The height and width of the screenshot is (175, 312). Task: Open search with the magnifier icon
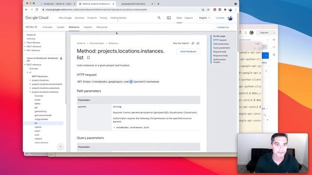159,18
